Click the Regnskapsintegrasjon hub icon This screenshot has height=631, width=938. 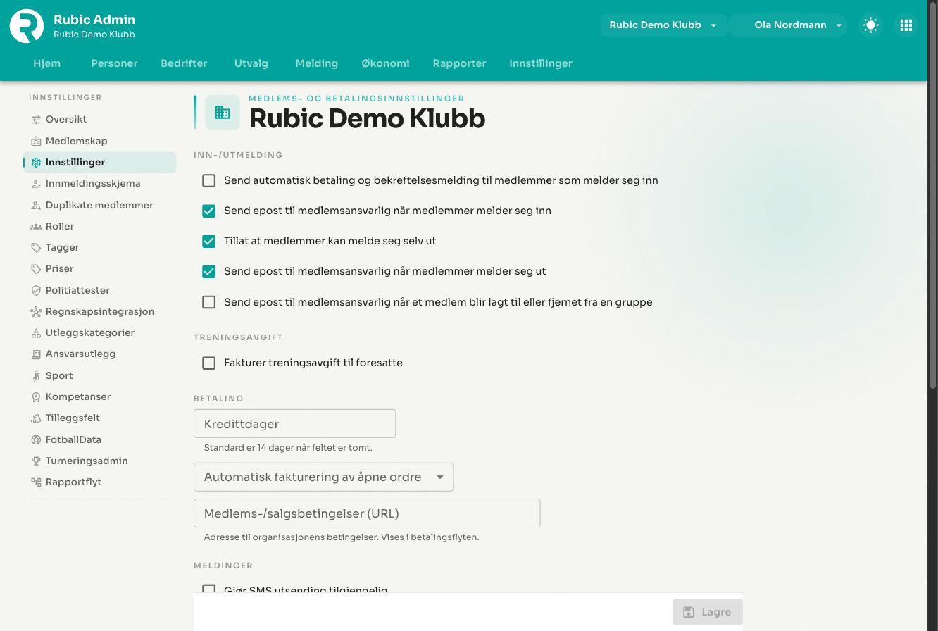tap(36, 312)
